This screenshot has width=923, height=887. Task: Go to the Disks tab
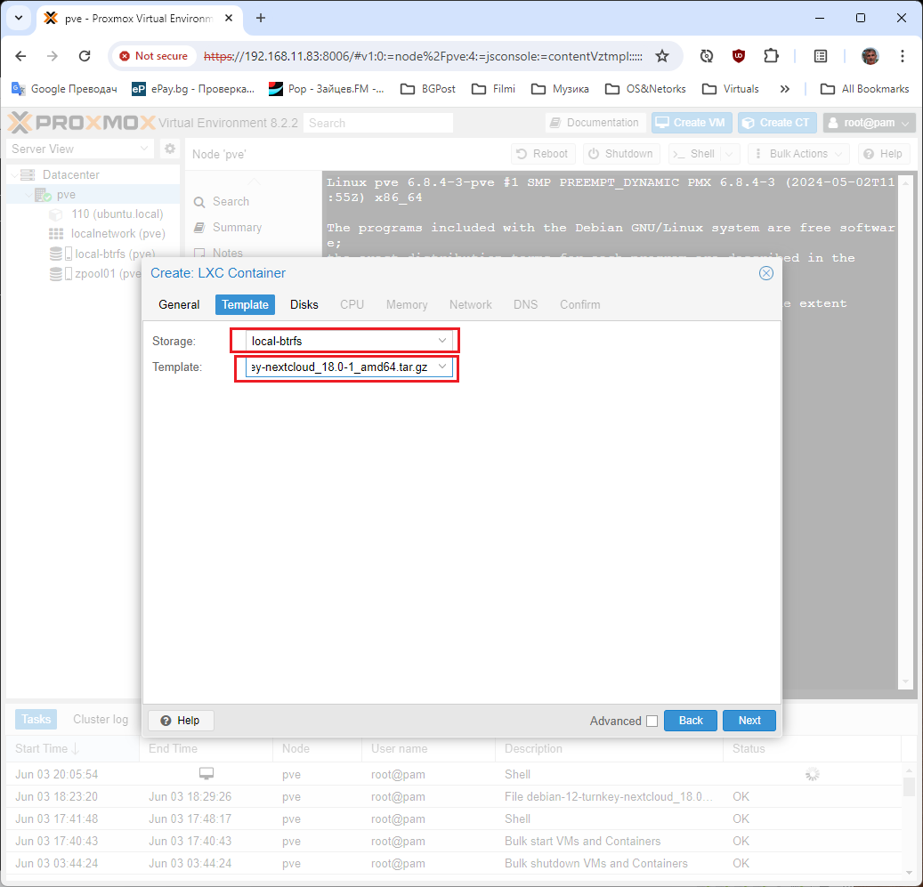[304, 304]
